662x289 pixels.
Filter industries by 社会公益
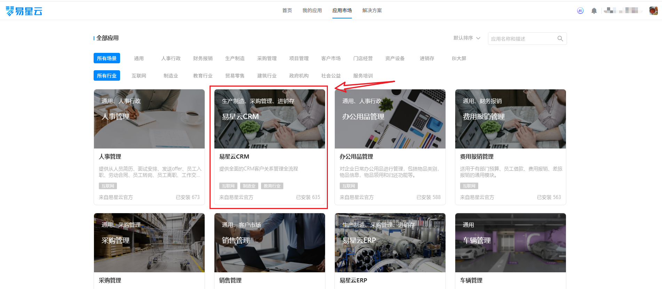coord(331,76)
